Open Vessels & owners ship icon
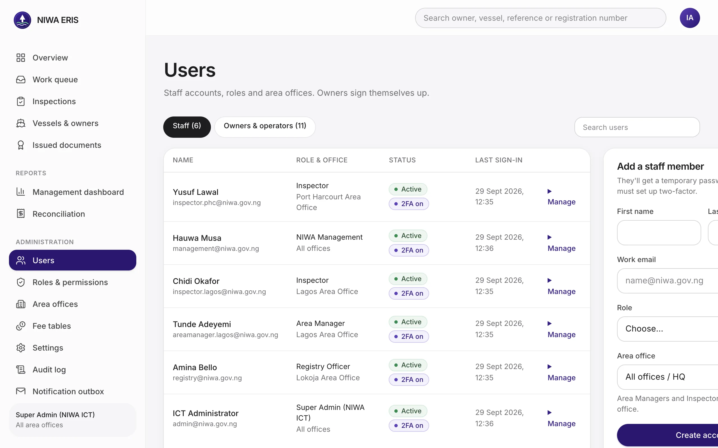 point(20,123)
